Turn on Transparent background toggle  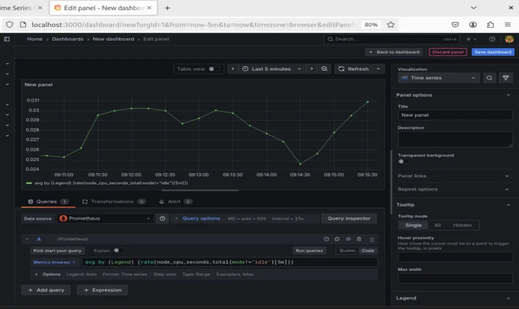click(x=404, y=162)
